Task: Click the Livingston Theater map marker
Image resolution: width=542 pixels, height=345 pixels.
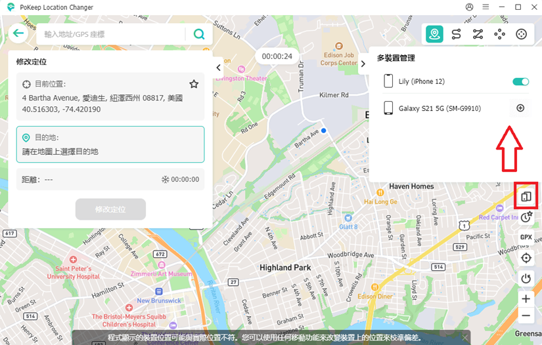Action: coord(241,70)
